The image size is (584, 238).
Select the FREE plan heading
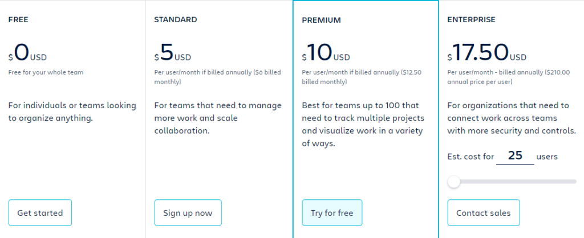pos(18,20)
